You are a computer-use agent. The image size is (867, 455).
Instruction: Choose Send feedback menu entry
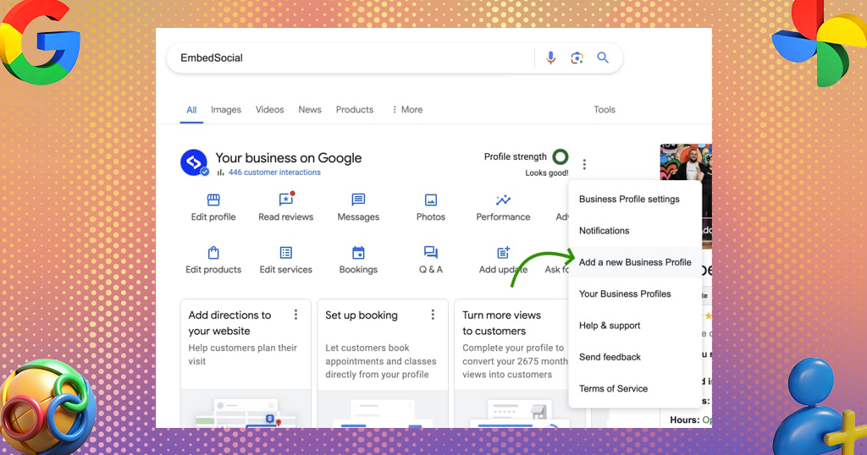pos(635,357)
